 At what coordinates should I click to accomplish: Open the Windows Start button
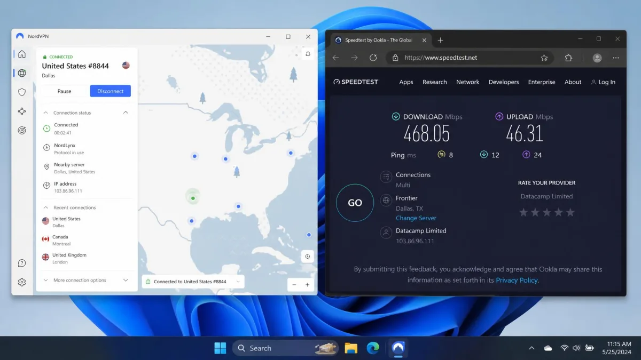click(220, 348)
